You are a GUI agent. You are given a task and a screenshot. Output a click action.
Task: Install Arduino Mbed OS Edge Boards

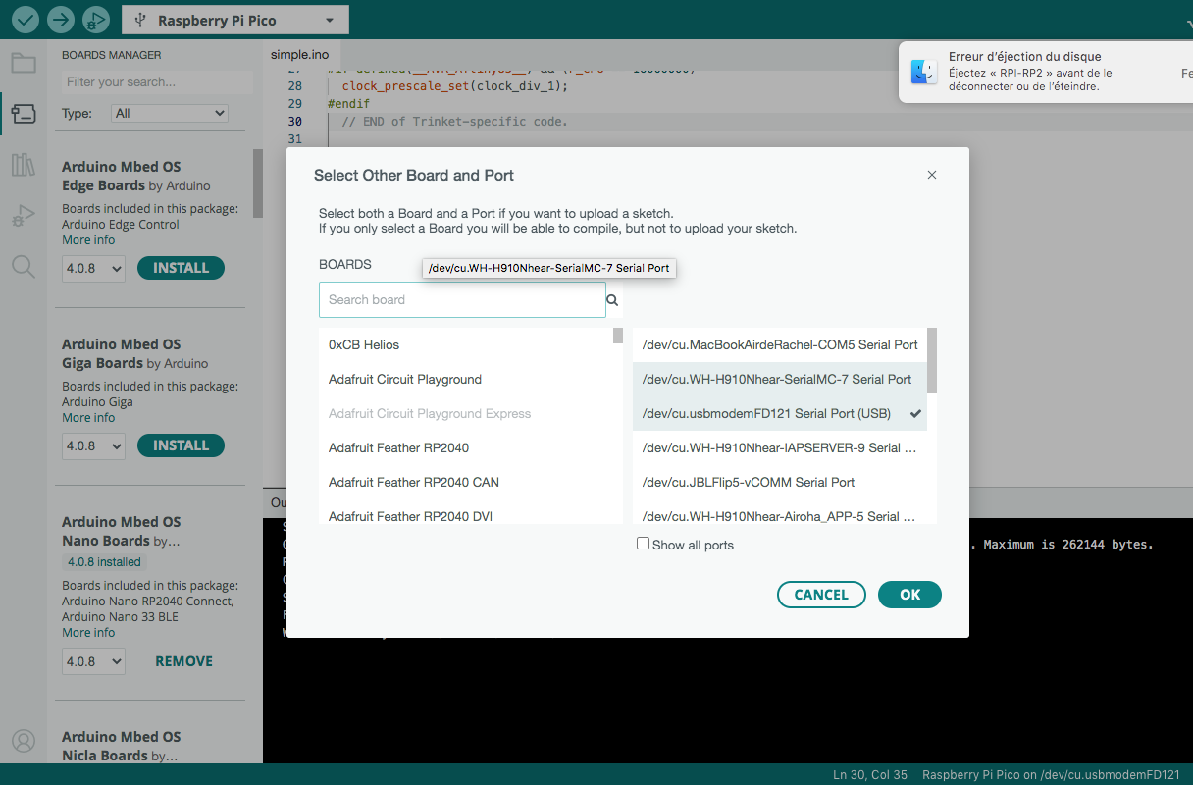(x=182, y=268)
